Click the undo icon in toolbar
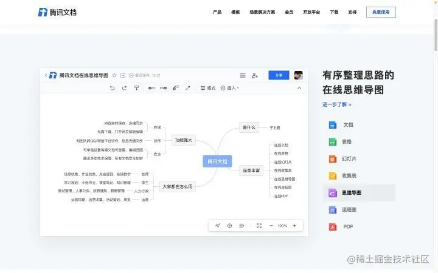 coord(112,88)
